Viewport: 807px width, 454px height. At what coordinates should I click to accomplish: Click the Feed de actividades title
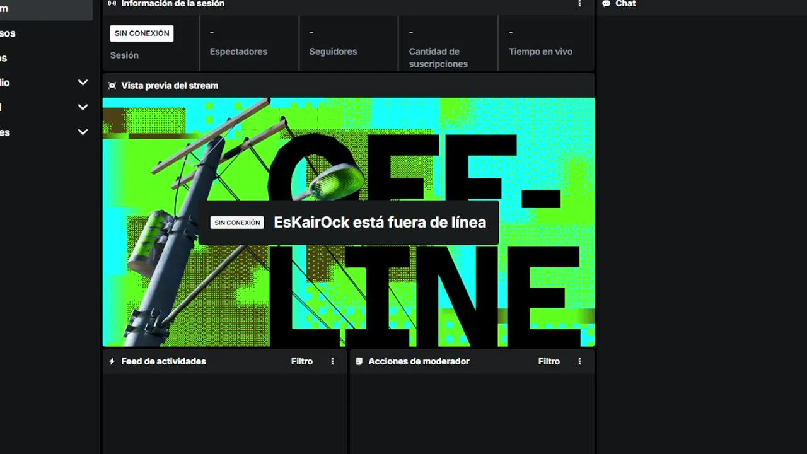tap(163, 361)
